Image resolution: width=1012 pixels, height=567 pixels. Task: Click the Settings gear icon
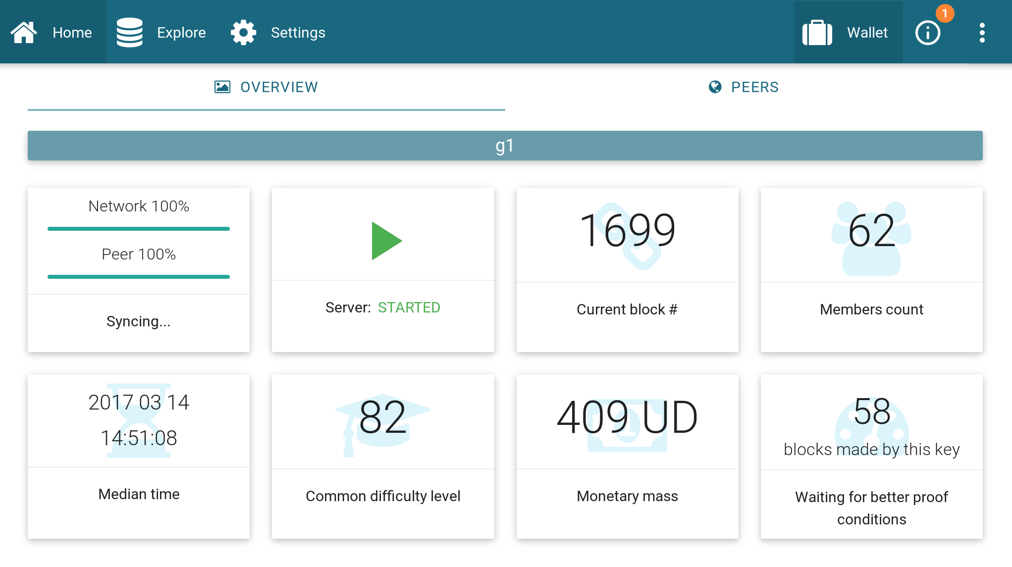(243, 33)
